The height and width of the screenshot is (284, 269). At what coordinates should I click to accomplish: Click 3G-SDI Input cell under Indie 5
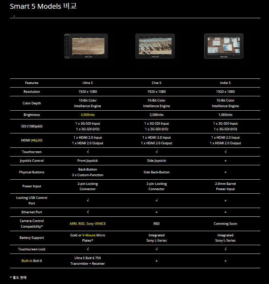click(x=225, y=126)
